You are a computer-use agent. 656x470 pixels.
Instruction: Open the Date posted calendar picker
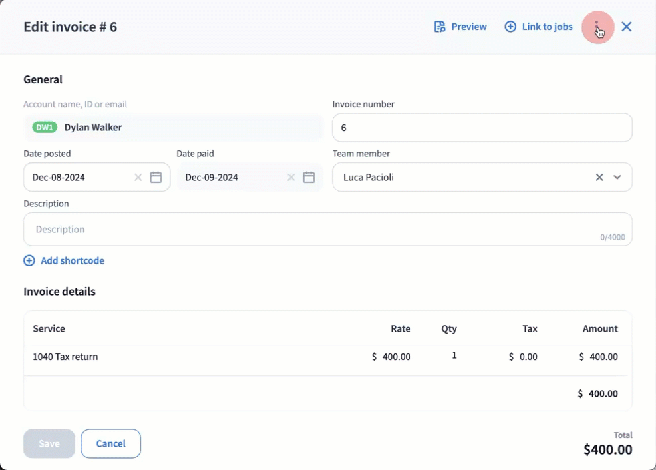pyautogui.click(x=156, y=178)
